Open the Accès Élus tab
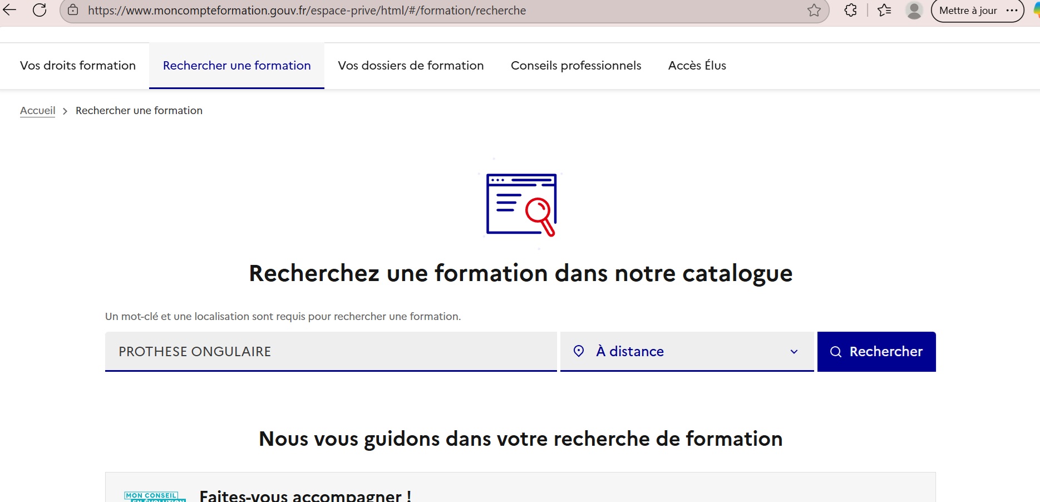This screenshot has width=1040, height=502. [x=697, y=66]
